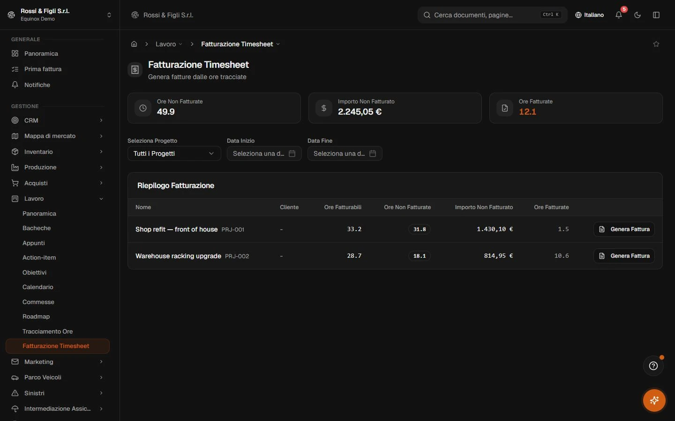The height and width of the screenshot is (421, 675).
Task: Open the notifications bell icon
Action: point(619,15)
